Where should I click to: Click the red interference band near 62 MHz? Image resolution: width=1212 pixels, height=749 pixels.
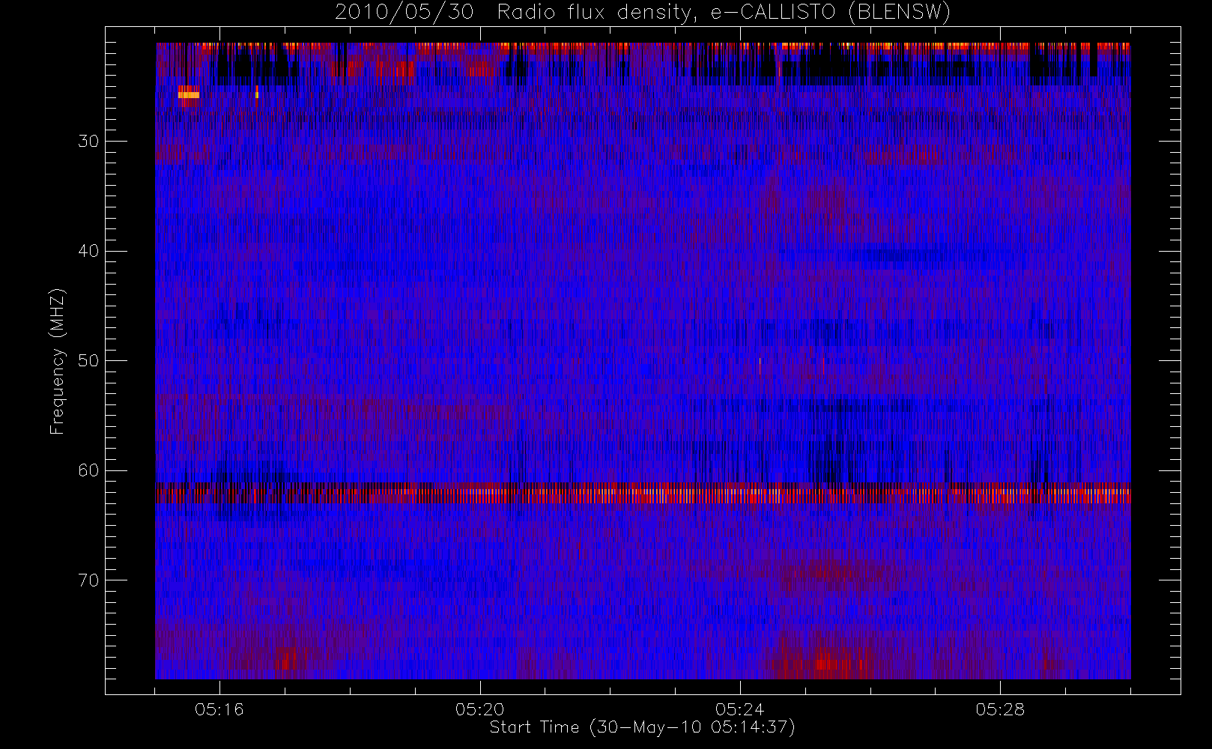point(643,494)
